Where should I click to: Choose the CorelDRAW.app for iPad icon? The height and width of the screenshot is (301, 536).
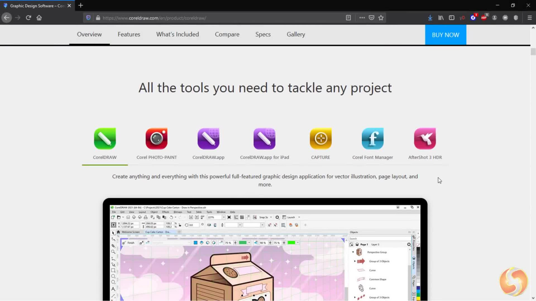pyautogui.click(x=264, y=139)
